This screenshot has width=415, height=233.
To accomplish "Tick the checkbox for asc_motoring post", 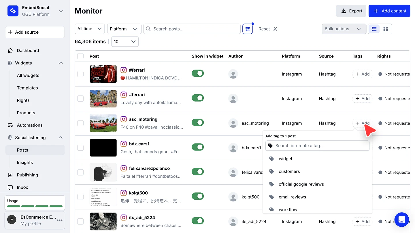I will pyautogui.click(x=80, y=123).
